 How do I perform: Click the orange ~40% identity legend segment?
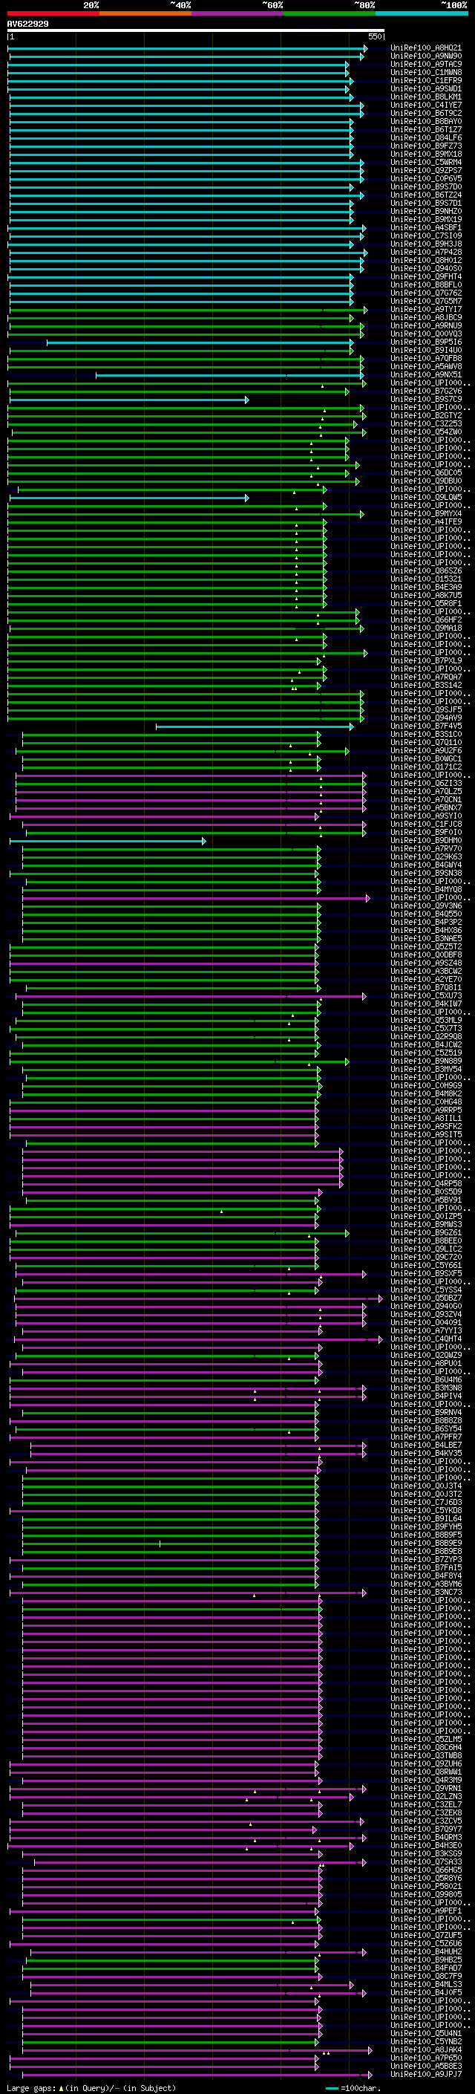pos(145,13)
